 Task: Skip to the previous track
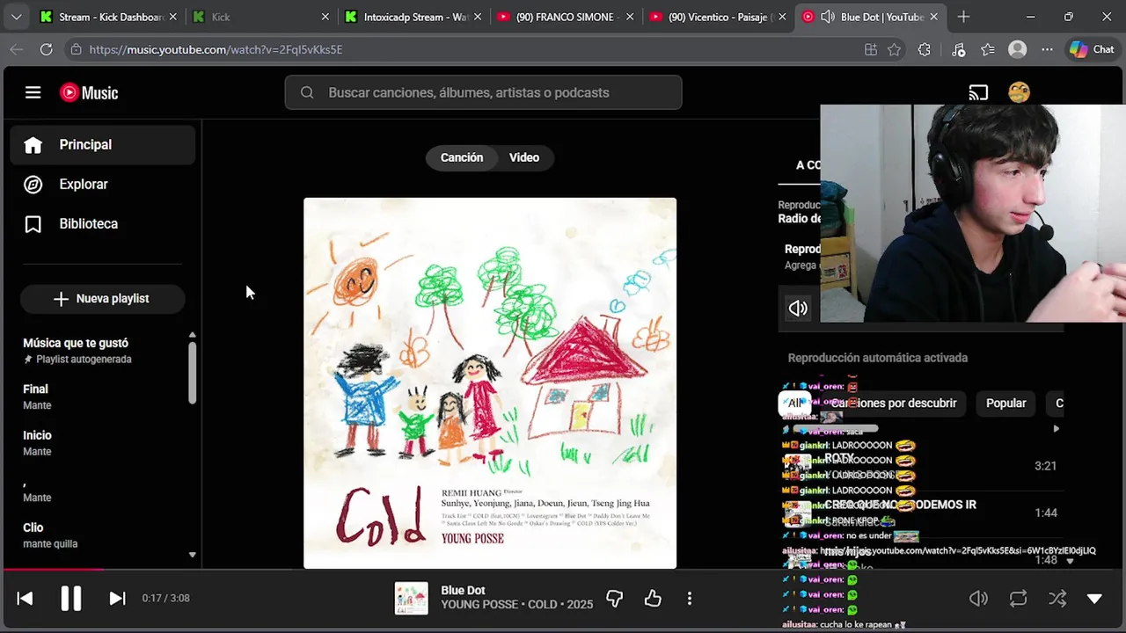pos(25,599)
